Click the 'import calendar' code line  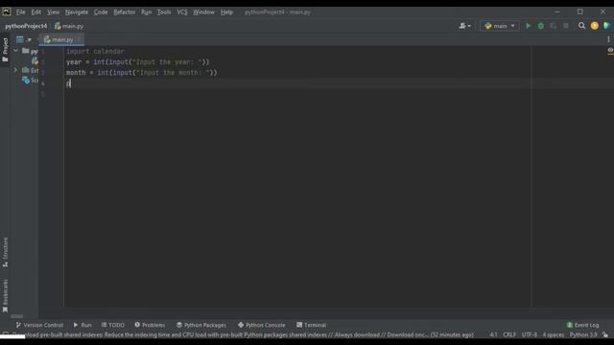coord(95,51)
